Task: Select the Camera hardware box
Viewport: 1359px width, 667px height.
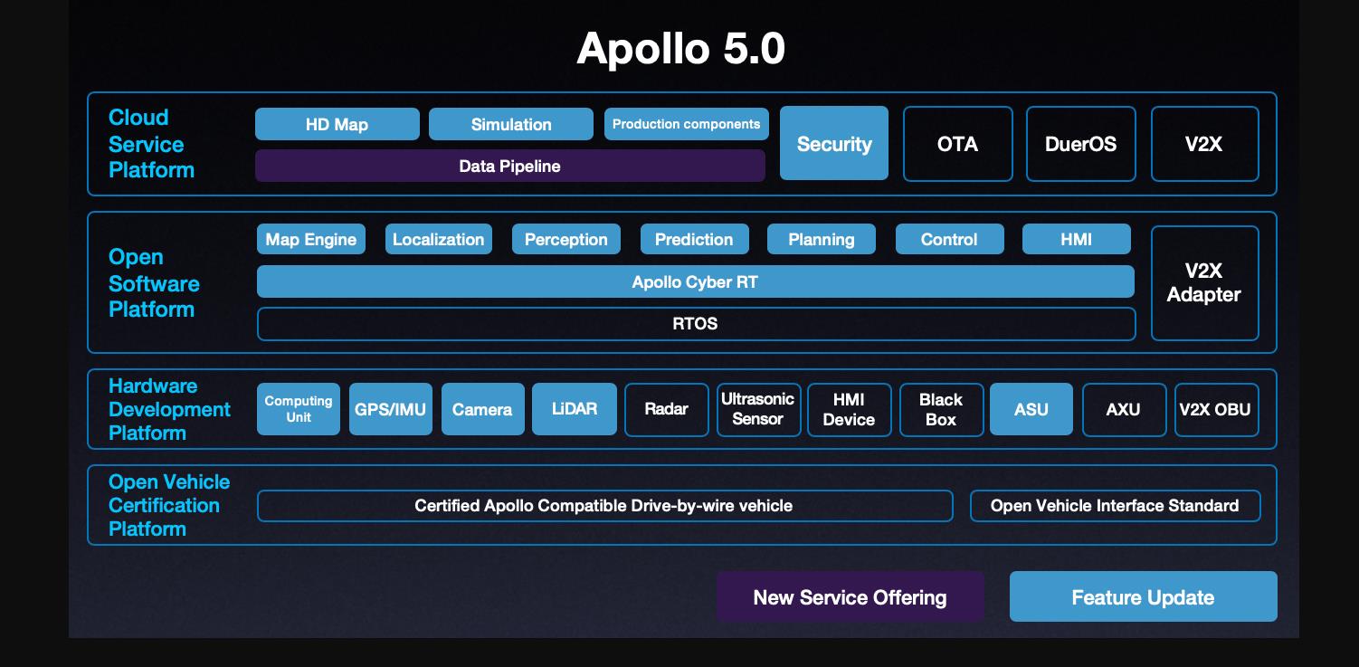Action: point(482,409)
